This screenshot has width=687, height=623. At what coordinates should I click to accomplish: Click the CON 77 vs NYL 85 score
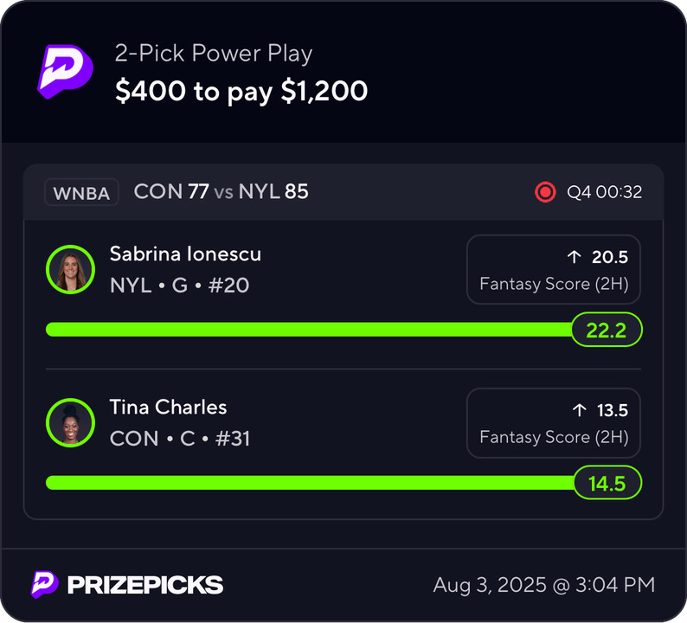(222, 191)
